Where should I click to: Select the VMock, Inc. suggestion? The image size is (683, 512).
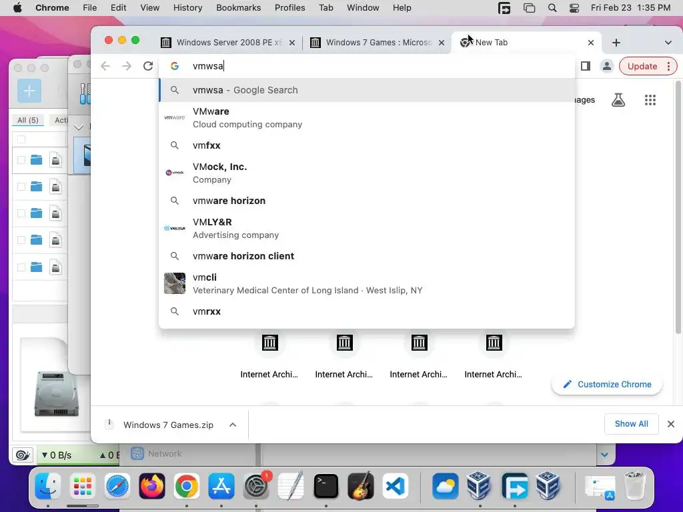pos(367,173)
